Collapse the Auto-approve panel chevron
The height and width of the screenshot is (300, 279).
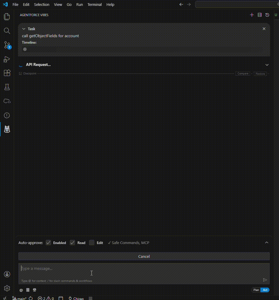pos(267,243)
